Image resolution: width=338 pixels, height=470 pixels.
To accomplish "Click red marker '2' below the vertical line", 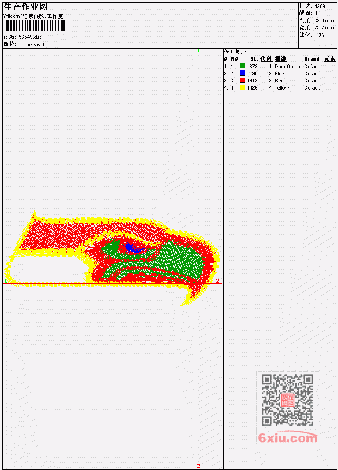I will point(198,466).
